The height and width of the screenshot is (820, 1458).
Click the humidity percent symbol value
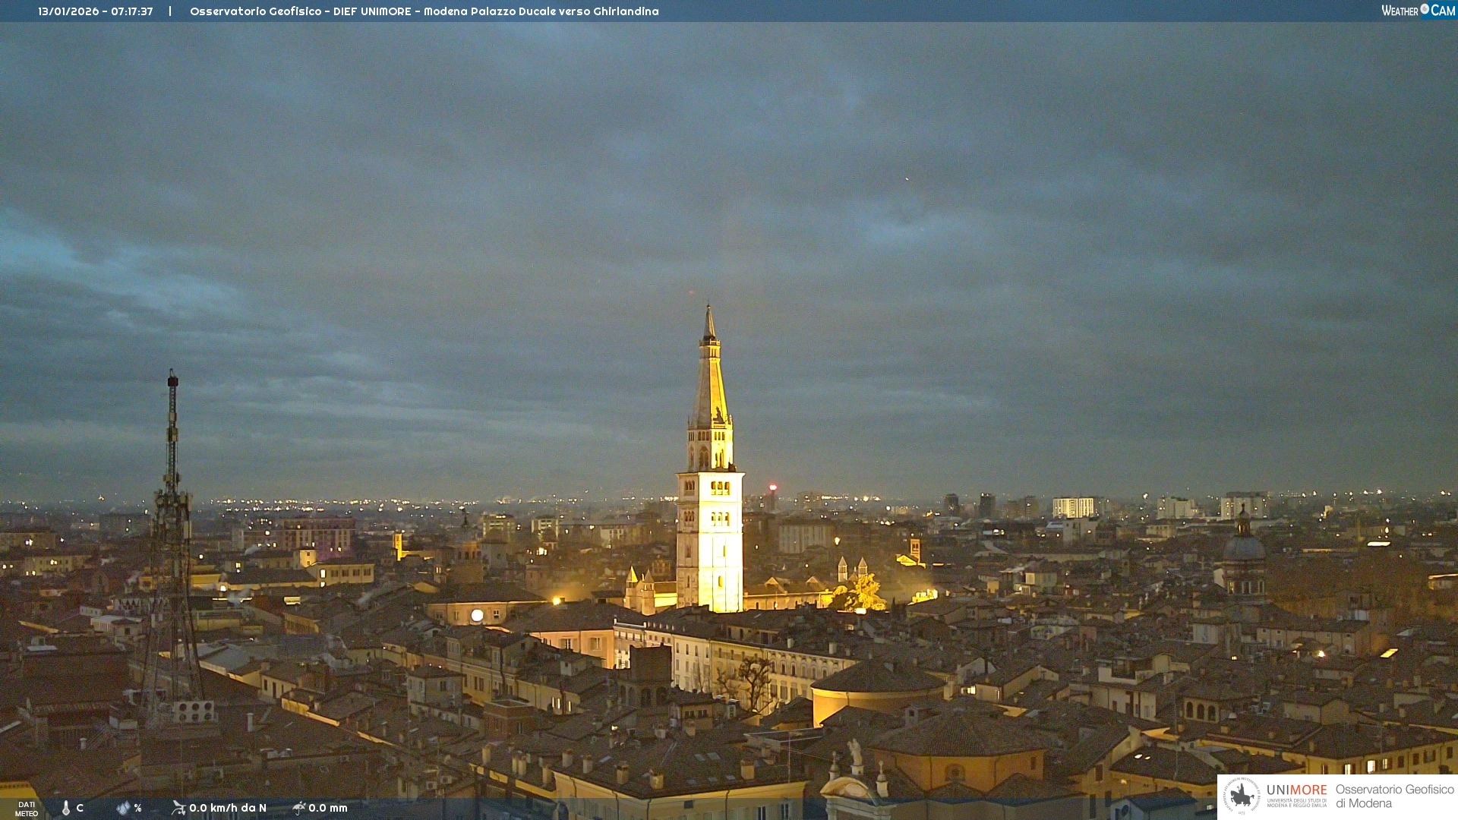[137, 808]
